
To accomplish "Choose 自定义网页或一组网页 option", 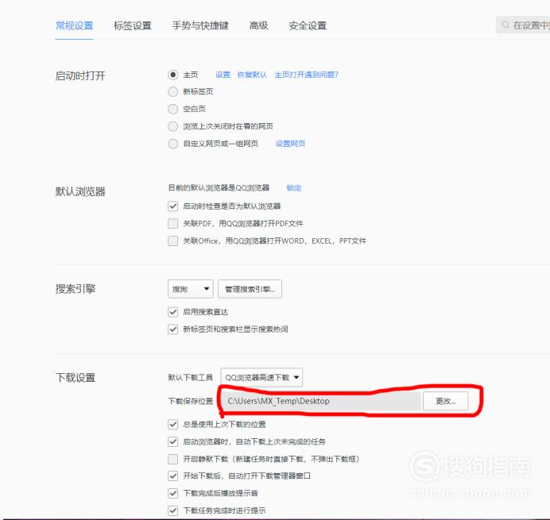I will [173, 144].
